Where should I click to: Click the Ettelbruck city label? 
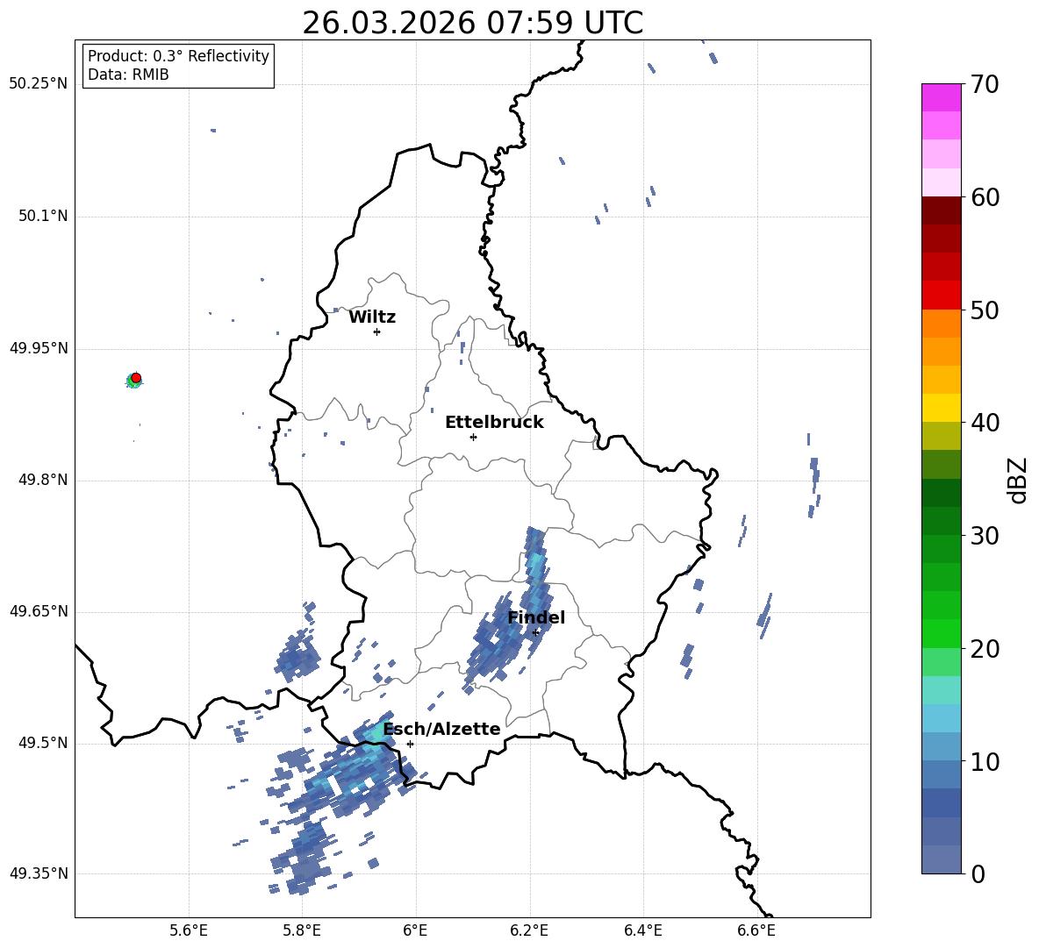pos(494,423)
